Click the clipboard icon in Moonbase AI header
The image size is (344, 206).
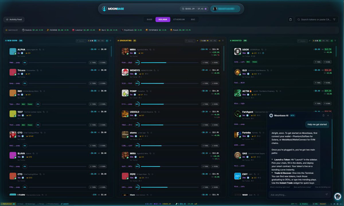click(323, 115)
